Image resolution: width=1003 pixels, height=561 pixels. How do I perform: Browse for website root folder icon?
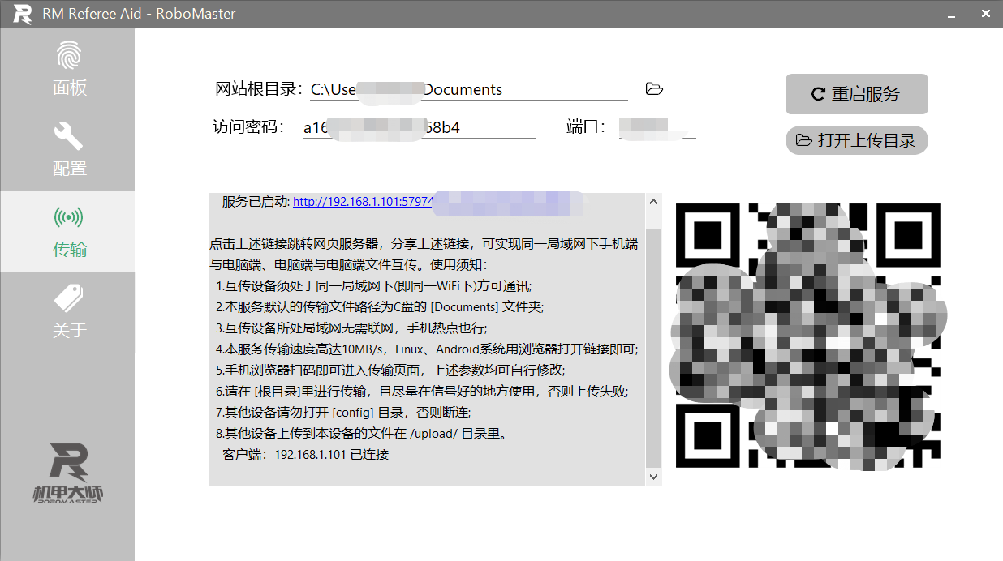654,89
